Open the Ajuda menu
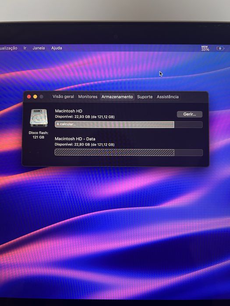230x306 pixels. [x=57, y=48]
